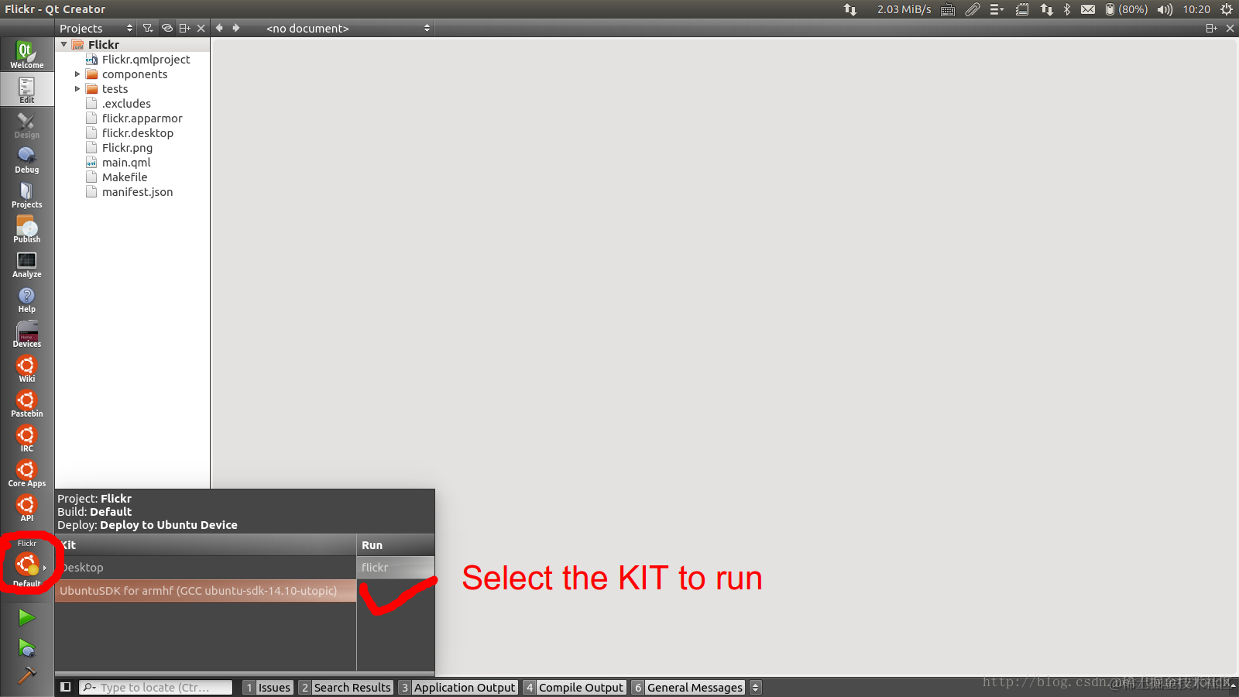The width and height of the screenshot is (1239, 697).
Task: Build the project with hammer icon
Action: [26, 675]
